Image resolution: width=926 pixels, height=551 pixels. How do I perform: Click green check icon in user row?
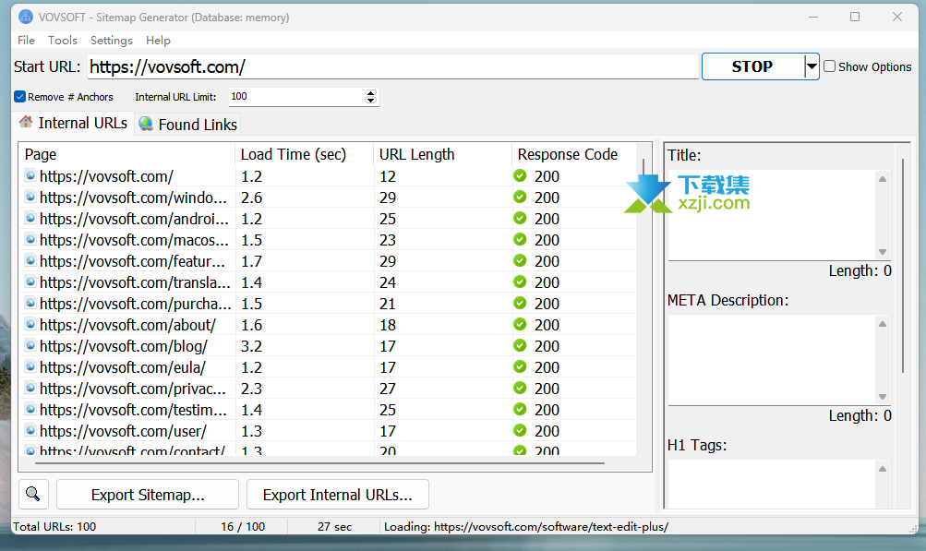[520, 430]
